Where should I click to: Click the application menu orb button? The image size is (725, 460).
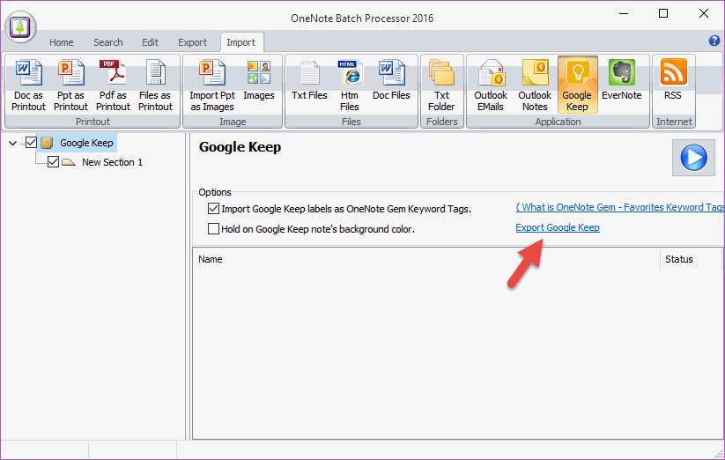(x=20, y=26)
